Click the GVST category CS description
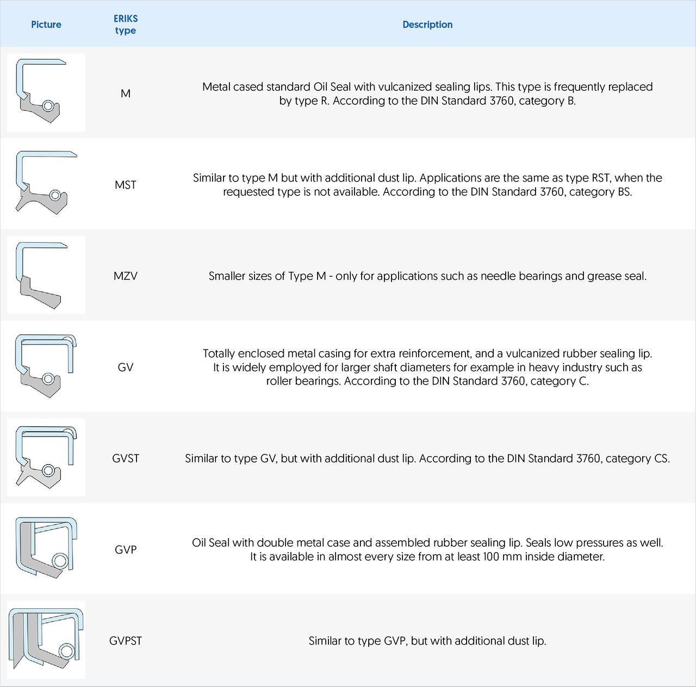 pos(427,459)
